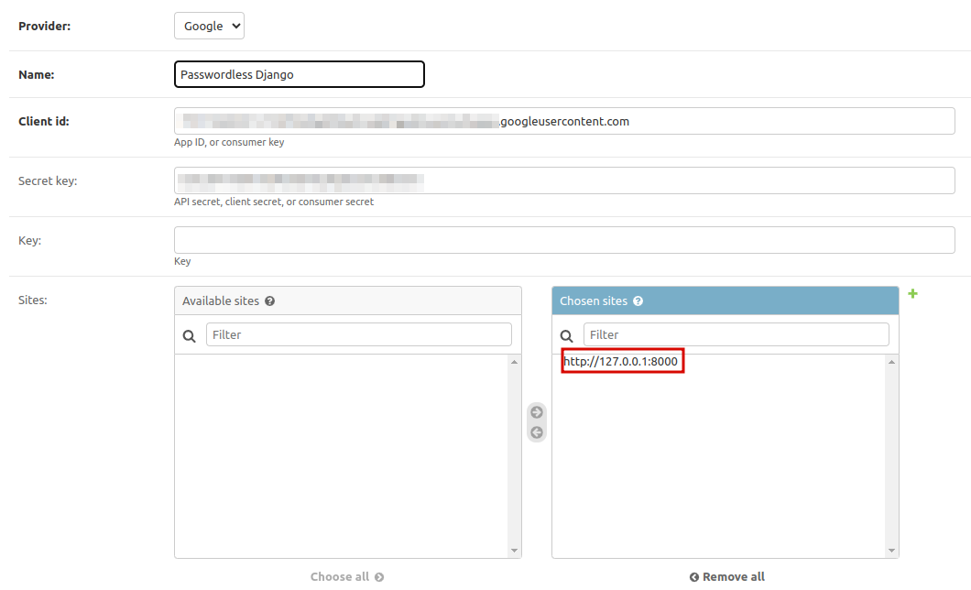The height and width of the screenshot is (590, 971).
Task: Click the left arrow to move site back
Action: [x=536, y=431]
